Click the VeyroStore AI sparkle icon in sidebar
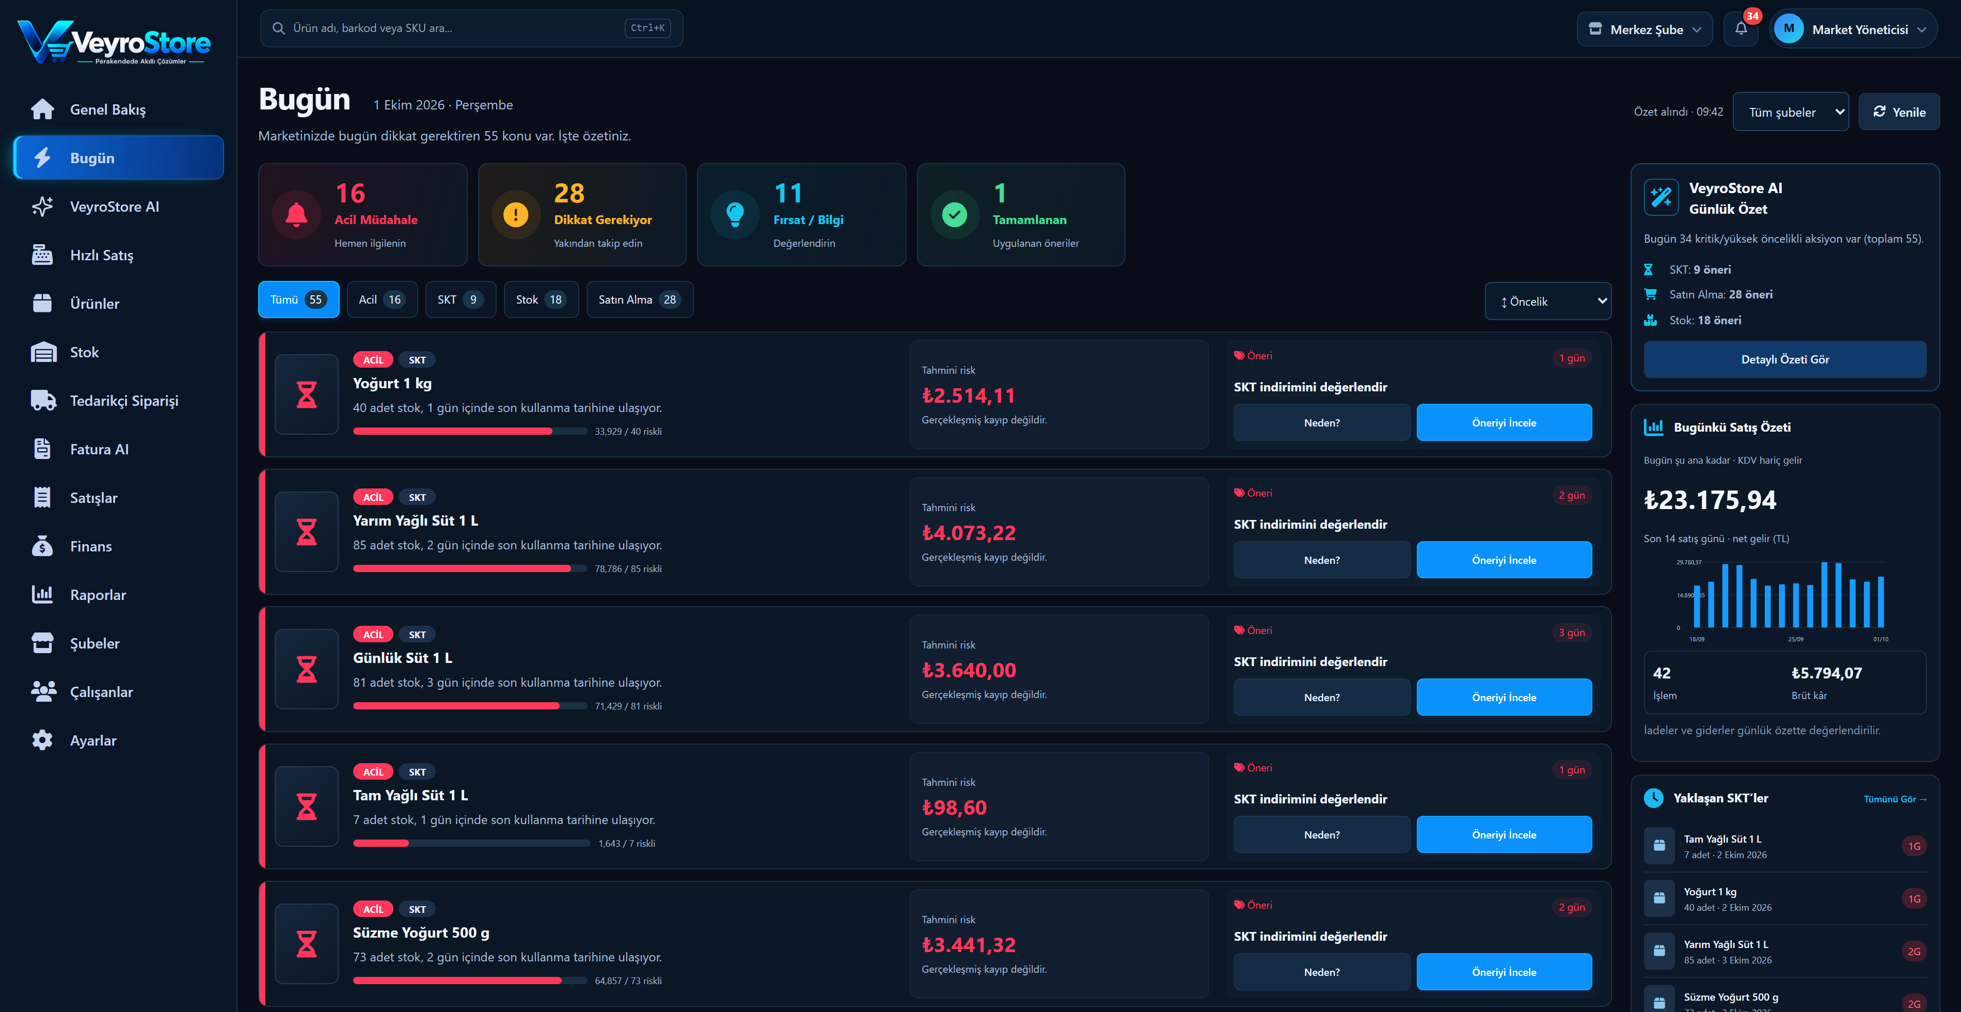Viewport: 1961px width, 1012px height. pos(43,207)
